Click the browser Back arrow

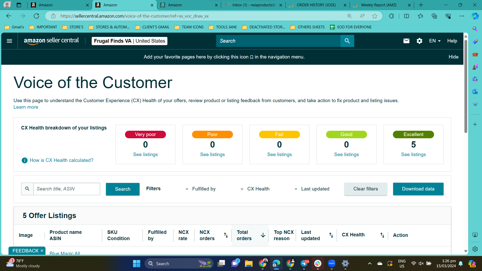point(9,16)
